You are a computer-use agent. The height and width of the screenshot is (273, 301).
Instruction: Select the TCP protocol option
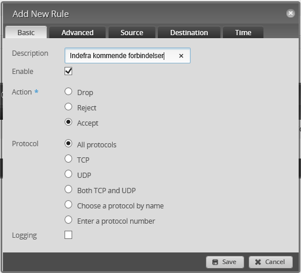pos(68,159)
